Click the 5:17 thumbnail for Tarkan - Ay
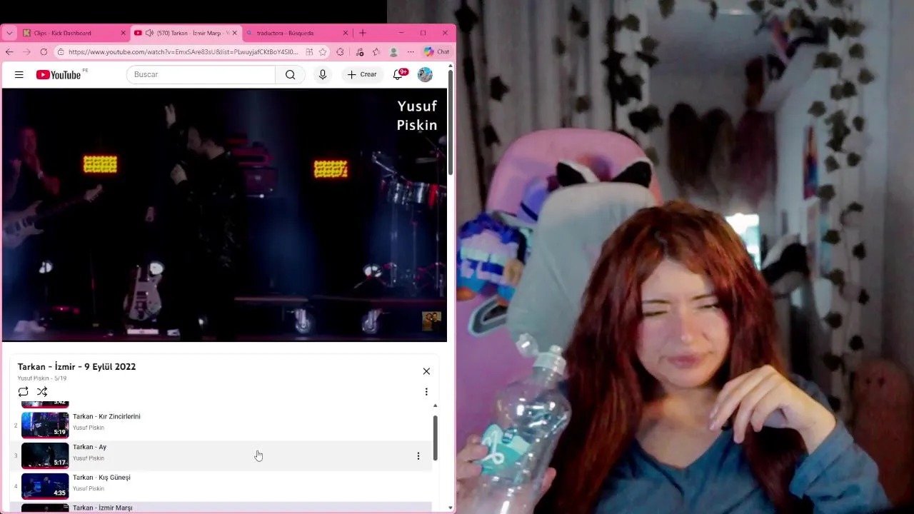This screenshot has height=514, width=914. point(45,455)
